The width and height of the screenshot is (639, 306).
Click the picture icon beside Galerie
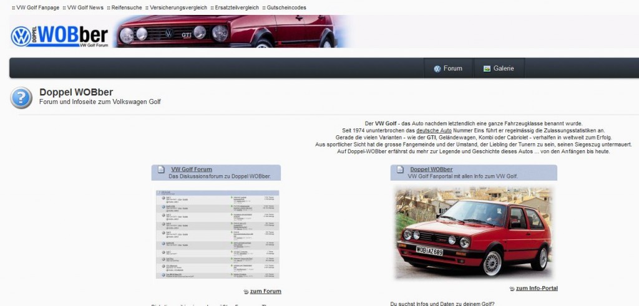tap(487, 69)
